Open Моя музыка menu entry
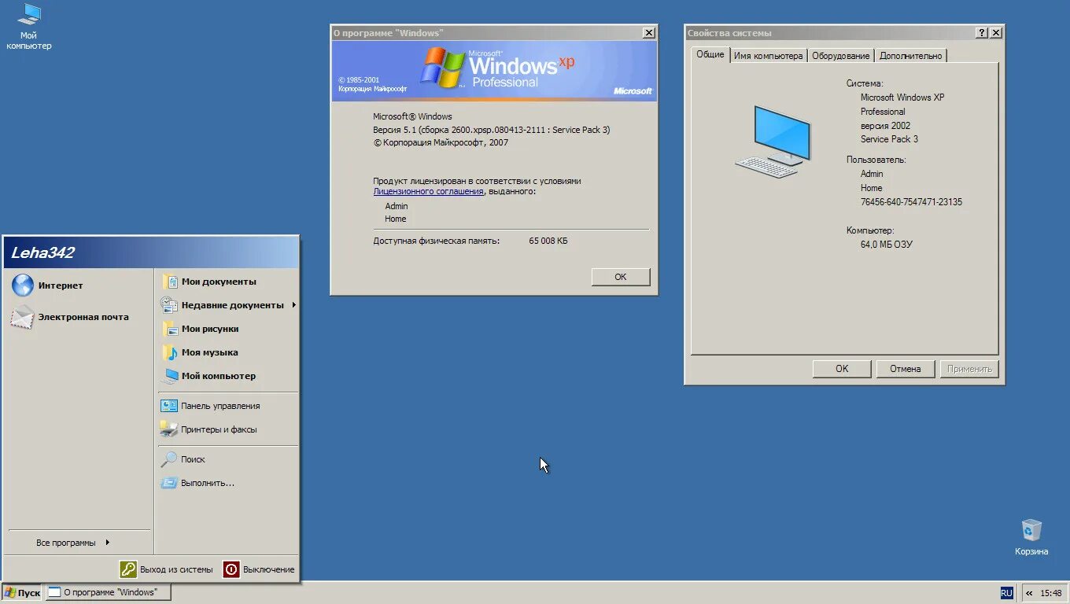 pos(227,352)
